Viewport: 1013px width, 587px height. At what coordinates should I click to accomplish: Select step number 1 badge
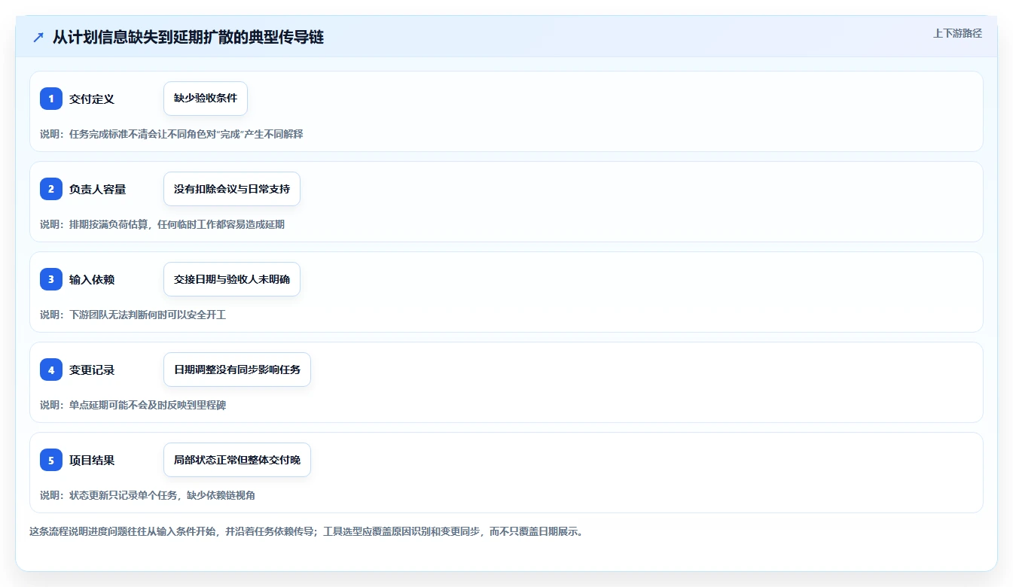(x=51, y=99)
